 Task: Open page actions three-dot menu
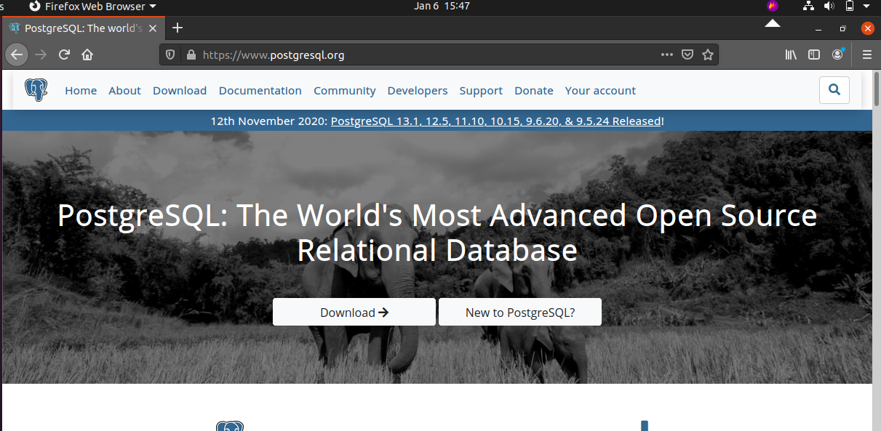pyautogui.click(x=666, y=55)
